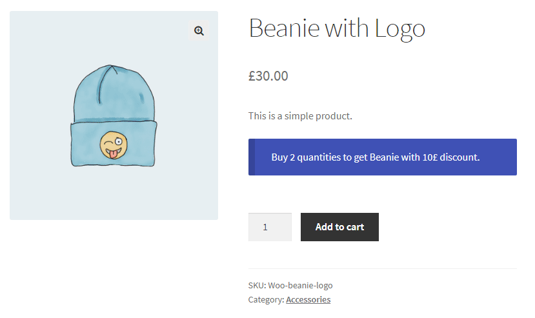This screenshot has width=535, height=318.
Task: Click the Add to cart button
Action: point(339,227)
